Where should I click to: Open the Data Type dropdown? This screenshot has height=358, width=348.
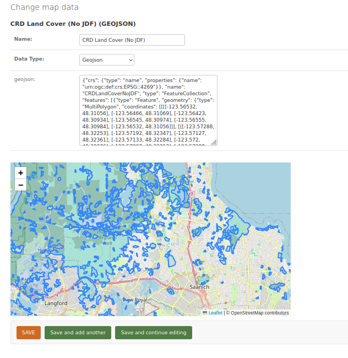(x=107, y=59)
